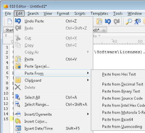This screenshot has height=133, width=145.
Task: Expand the Clipboard submenu arrow
Action: 88,80
